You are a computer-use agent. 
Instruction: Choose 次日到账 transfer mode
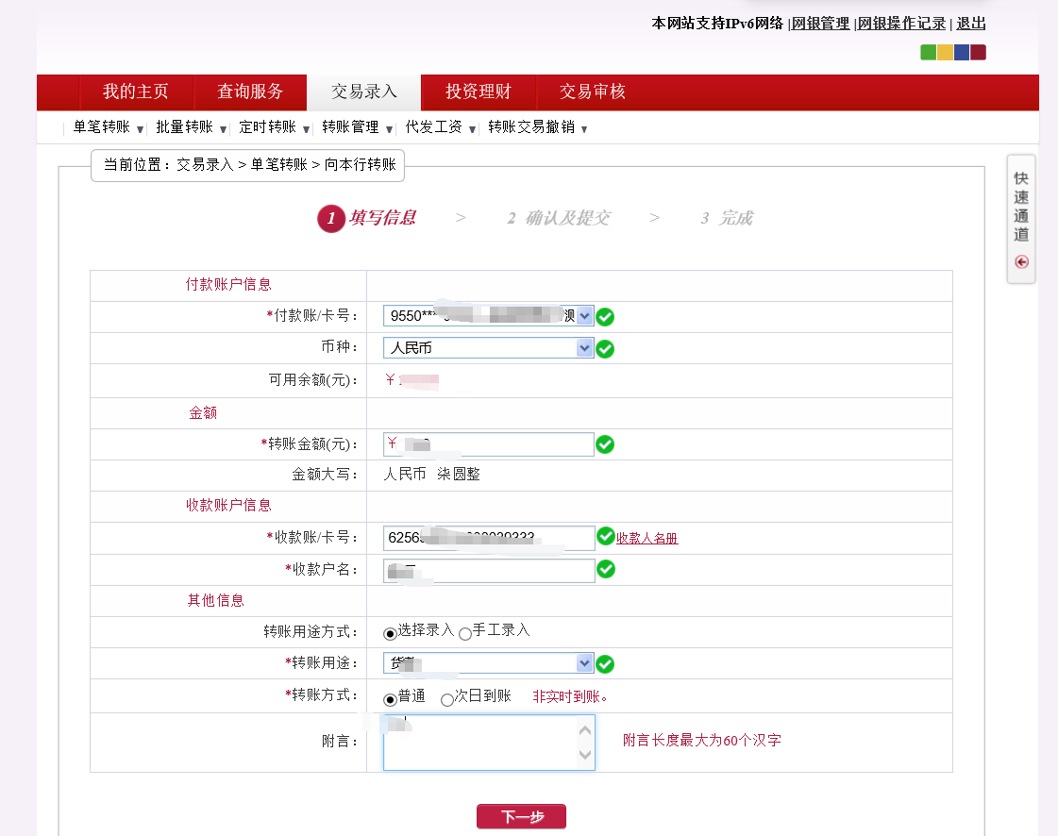[x=447, y=699]
